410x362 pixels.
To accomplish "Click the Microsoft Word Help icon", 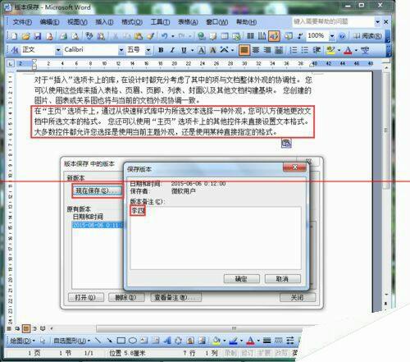I will (x=342, y=36).
